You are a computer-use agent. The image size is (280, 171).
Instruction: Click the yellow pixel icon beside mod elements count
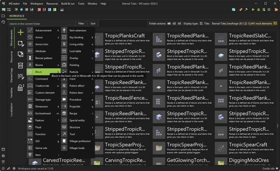click(x=275, y=23)
